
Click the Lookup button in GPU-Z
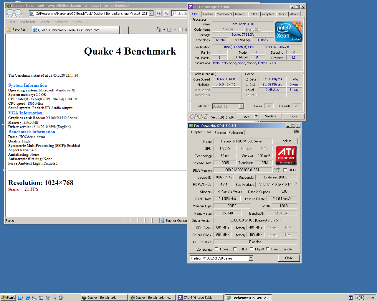point(286,141)
